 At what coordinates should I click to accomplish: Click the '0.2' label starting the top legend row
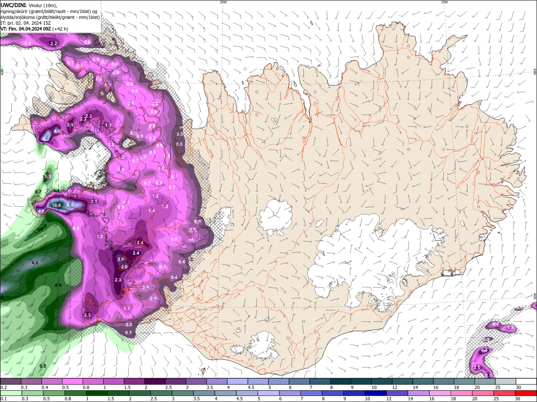coord(3,387)
